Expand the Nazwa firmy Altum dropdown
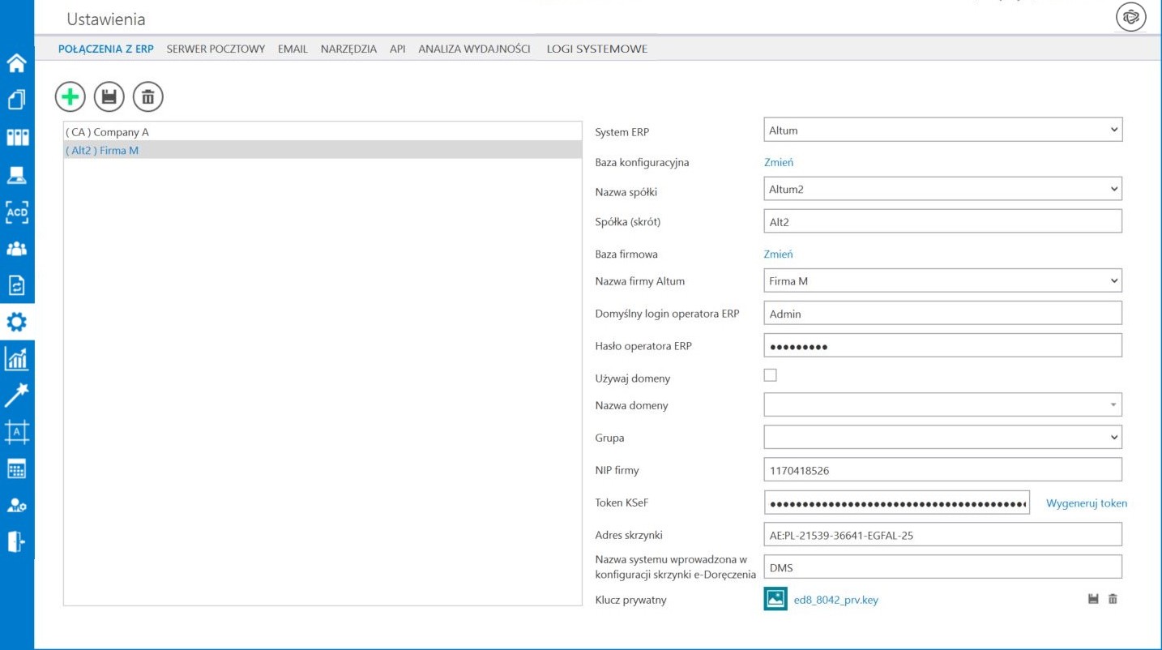1162x650 pixels. (942, 281)
